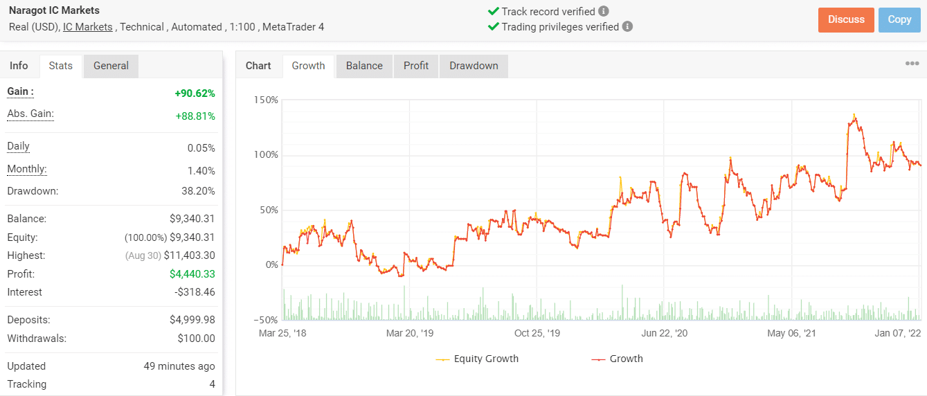Open the IC Markets broker link
Image resolution: width=927 pixels, height=396 pixels.
pos(87,27)
